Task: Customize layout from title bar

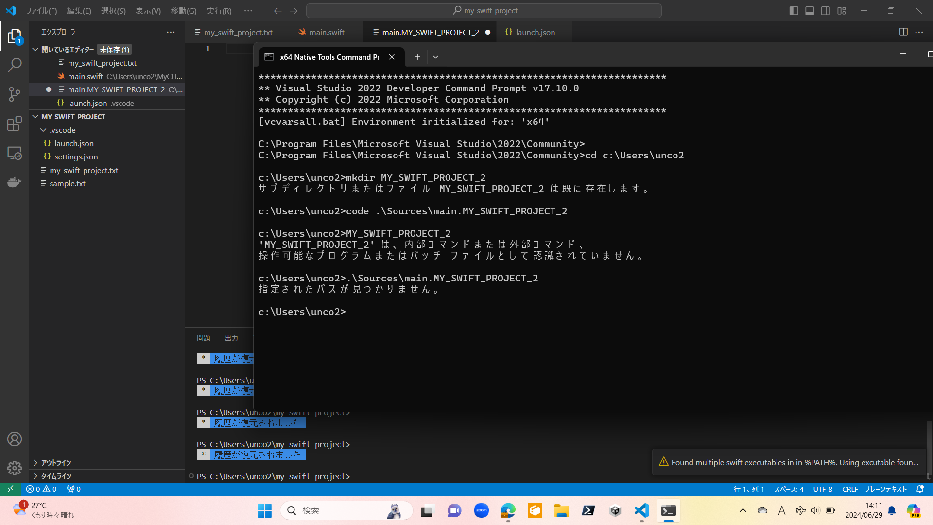Action: (x=842, y=11)
